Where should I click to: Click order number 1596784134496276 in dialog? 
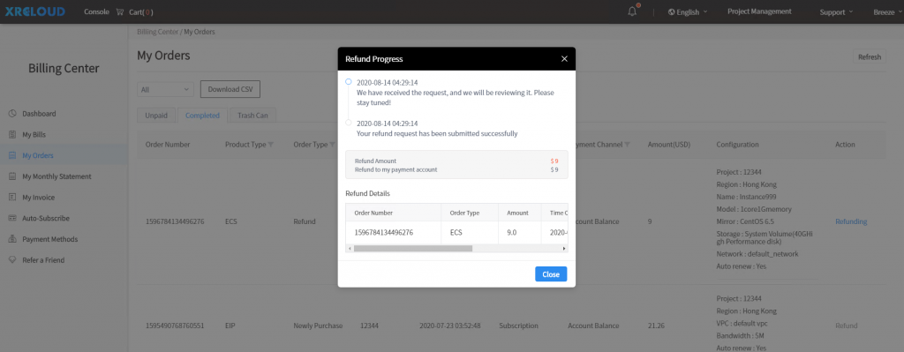[x=384, y=233]
